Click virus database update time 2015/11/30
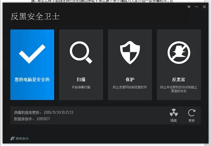 coord(59,112)
